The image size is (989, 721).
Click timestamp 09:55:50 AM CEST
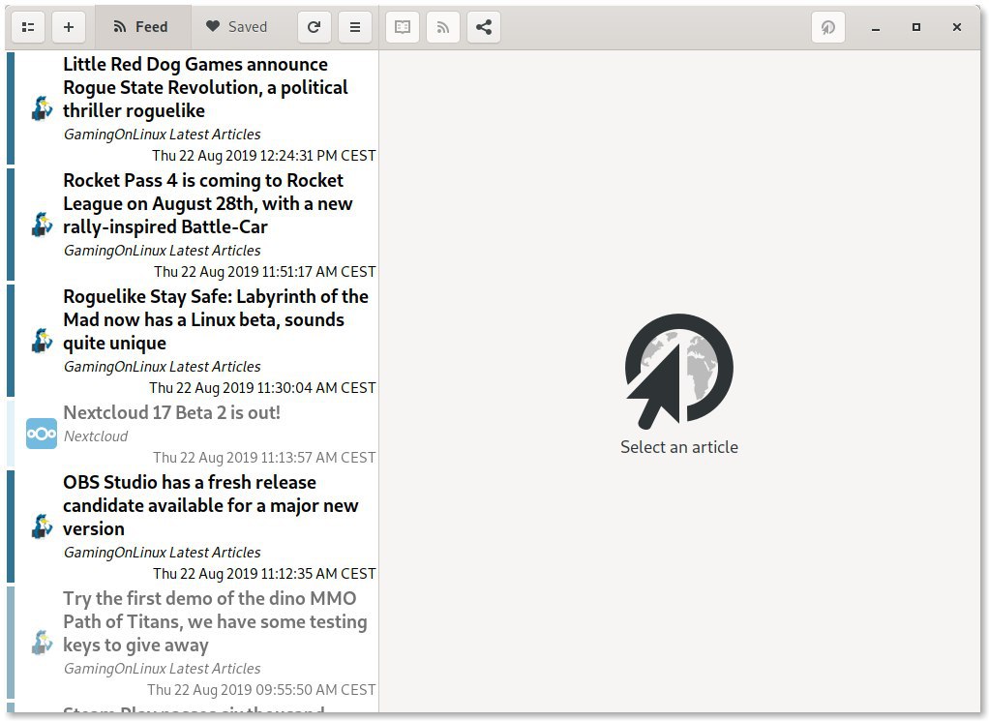point(261,690)
